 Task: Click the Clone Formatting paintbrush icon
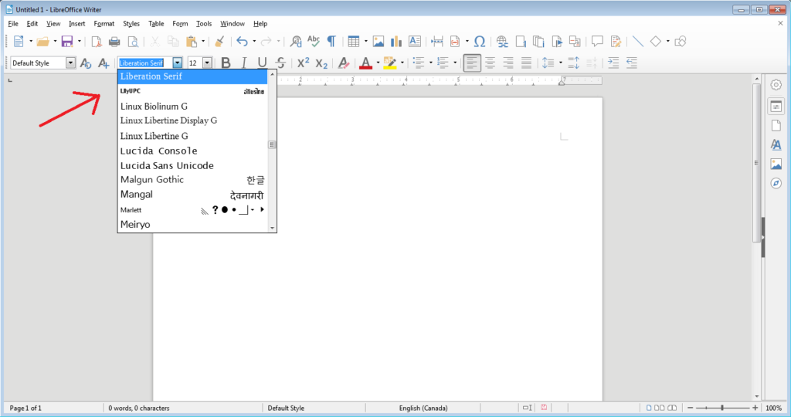[219, 42]
